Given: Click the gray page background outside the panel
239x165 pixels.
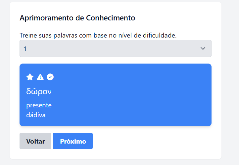Looking at the screenshot, I should tap(230, 82).
